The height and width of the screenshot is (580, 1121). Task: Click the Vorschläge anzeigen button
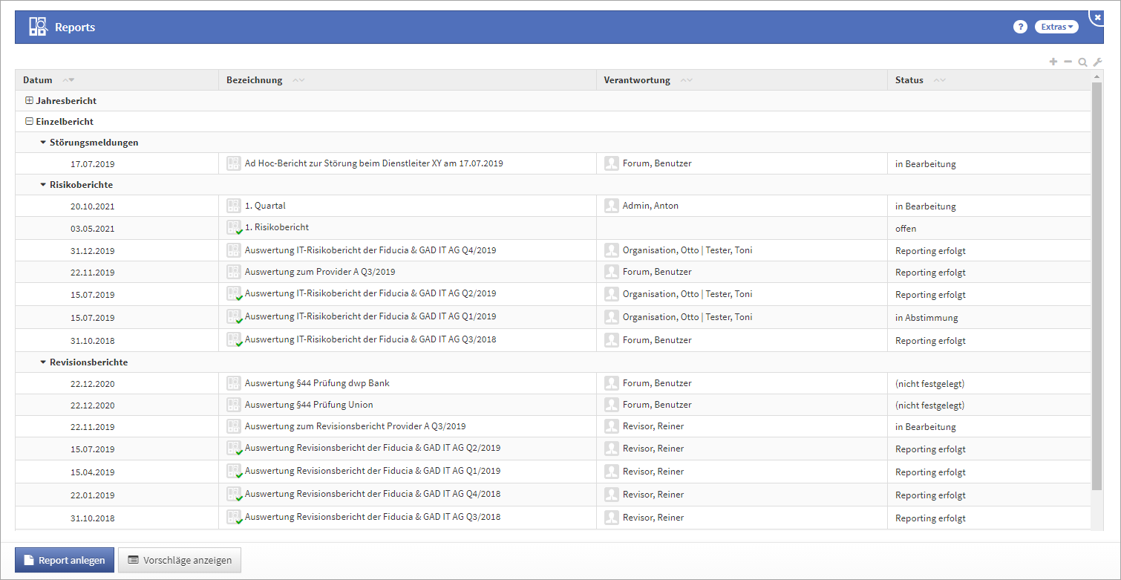(180, 561)
